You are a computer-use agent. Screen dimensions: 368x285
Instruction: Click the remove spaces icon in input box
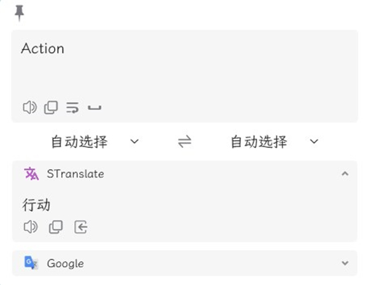(94, 108)
